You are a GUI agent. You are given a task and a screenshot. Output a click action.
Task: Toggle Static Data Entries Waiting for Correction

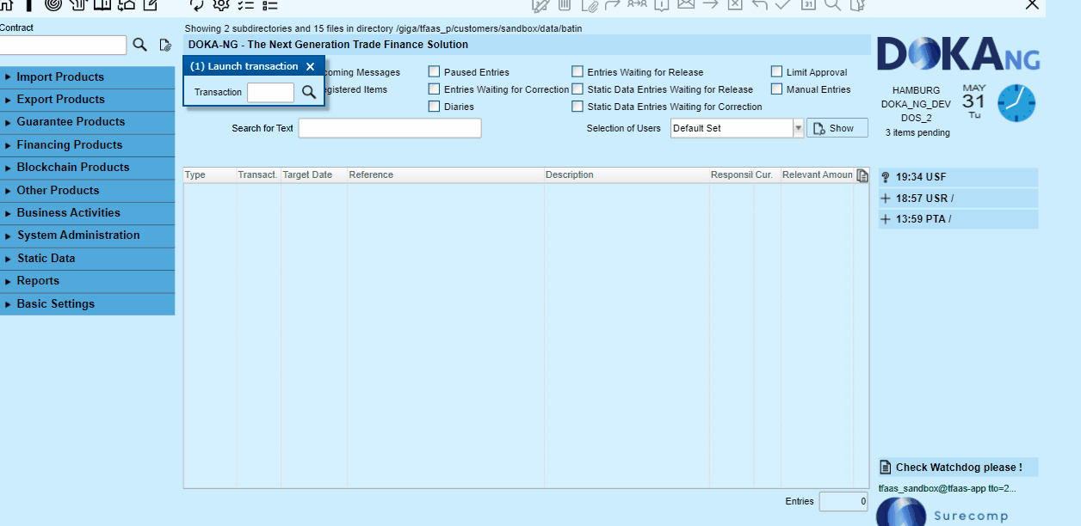(x=578, y=107)
